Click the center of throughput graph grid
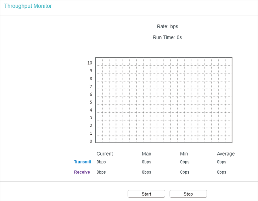 (164, 100)
